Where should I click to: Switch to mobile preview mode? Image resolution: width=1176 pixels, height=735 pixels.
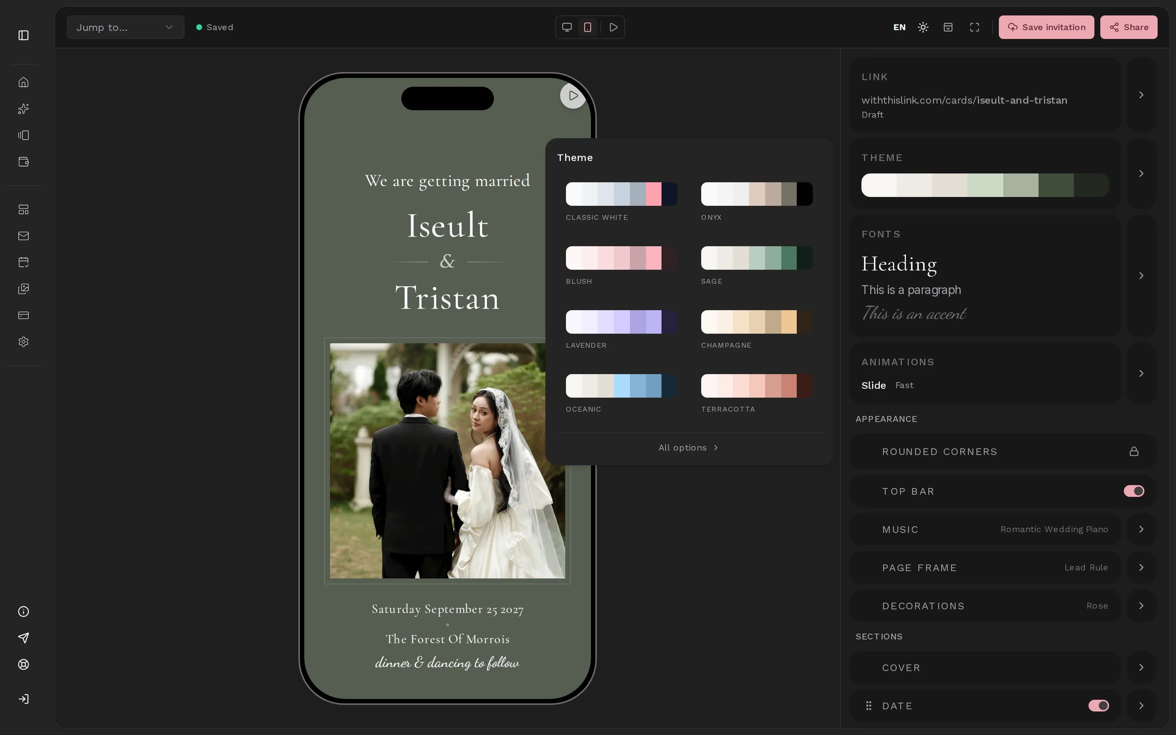click(x=588, y=27)
